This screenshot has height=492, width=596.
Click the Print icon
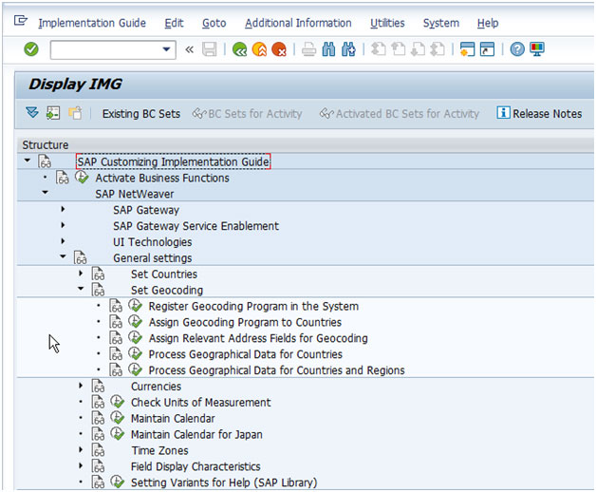(x=308, y=49)
